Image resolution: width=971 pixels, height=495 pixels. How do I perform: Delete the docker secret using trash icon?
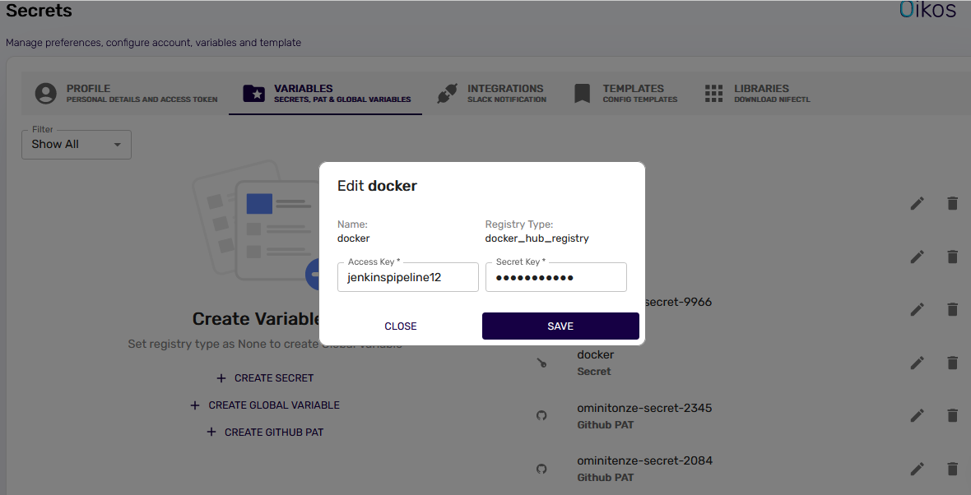952,363
